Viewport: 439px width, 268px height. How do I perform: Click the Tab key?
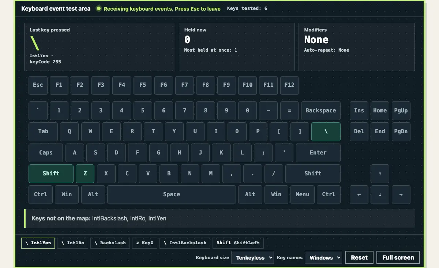point(43,131)
